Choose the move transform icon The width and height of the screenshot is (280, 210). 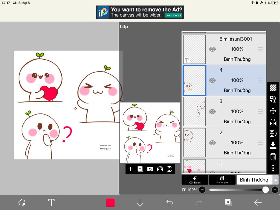(273, 111)
